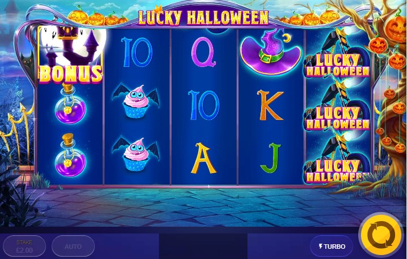Select the purple witch hat symbol
The image size is (407, 259).
click(270, 53)
